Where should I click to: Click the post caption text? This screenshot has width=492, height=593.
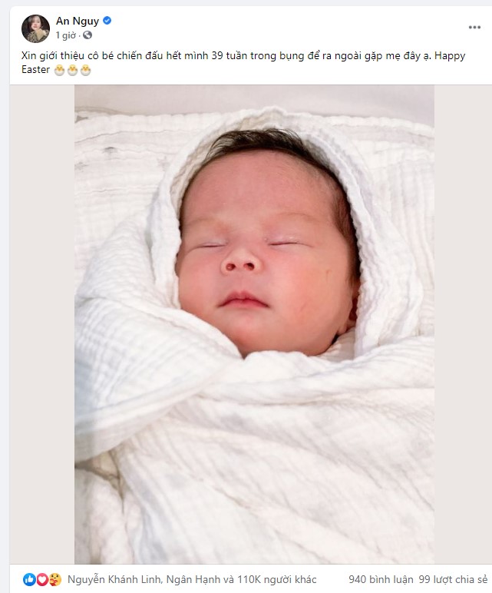coord(243,62)
